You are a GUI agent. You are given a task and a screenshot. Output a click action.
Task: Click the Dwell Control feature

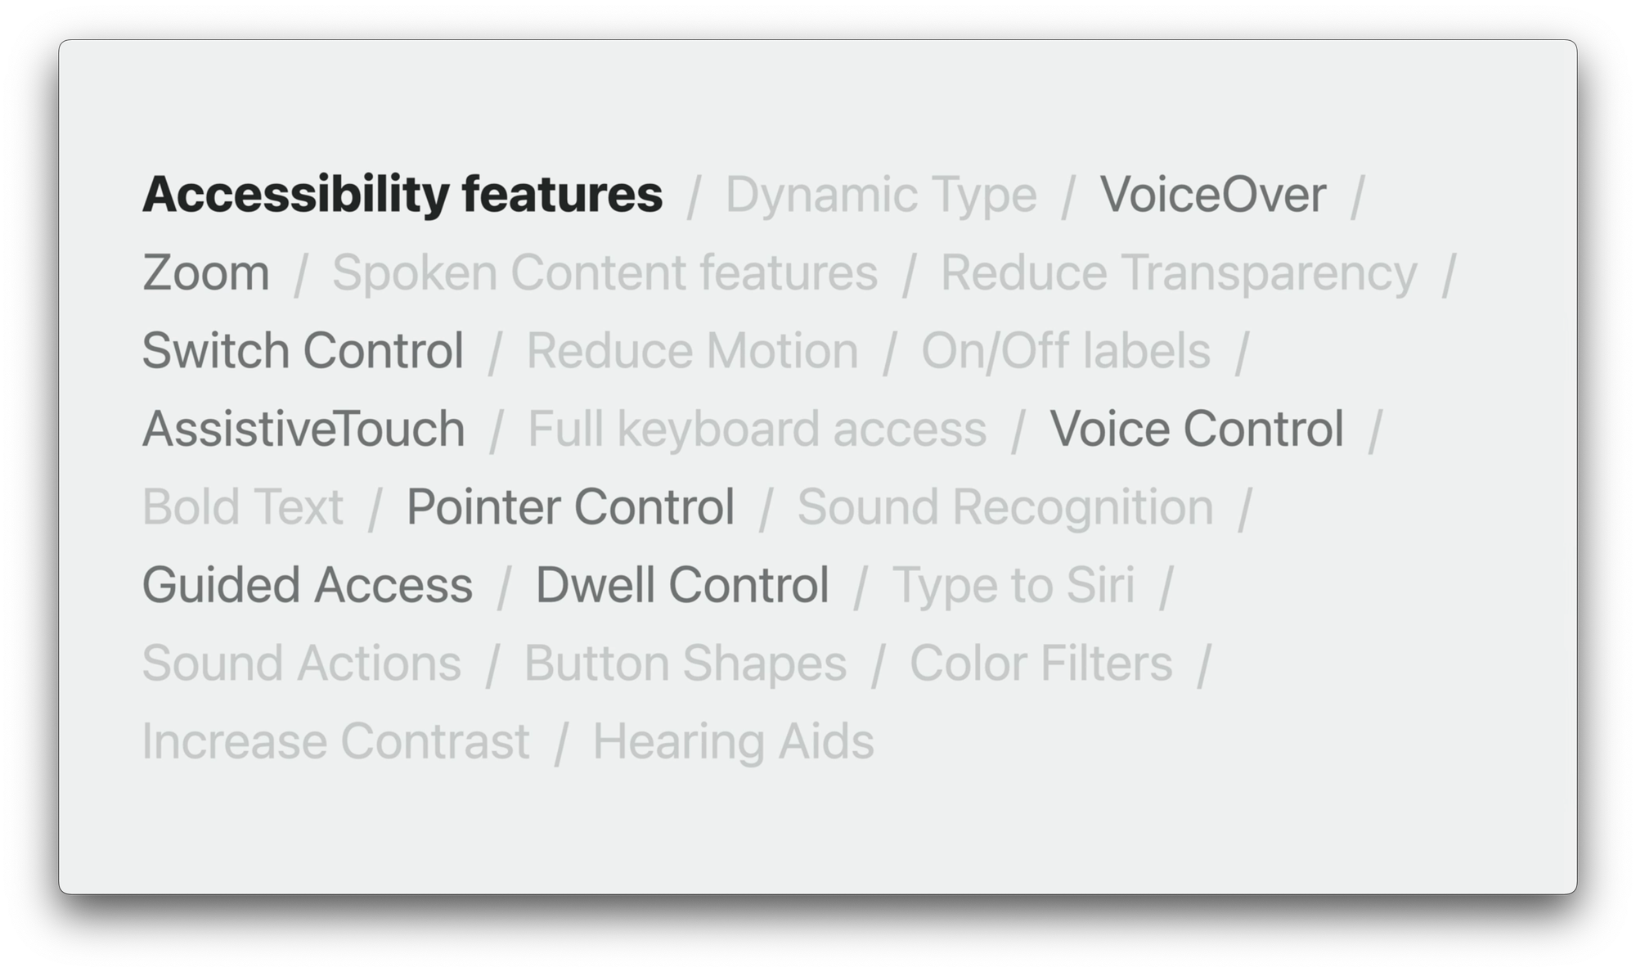681,583
